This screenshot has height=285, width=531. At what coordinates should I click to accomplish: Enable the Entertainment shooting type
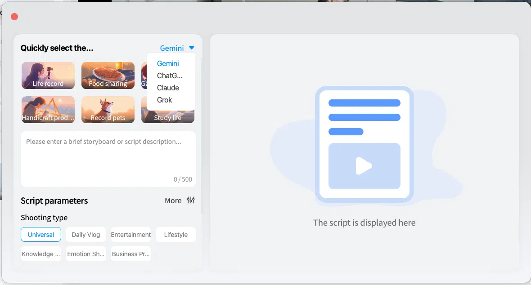tap(131, 235)
